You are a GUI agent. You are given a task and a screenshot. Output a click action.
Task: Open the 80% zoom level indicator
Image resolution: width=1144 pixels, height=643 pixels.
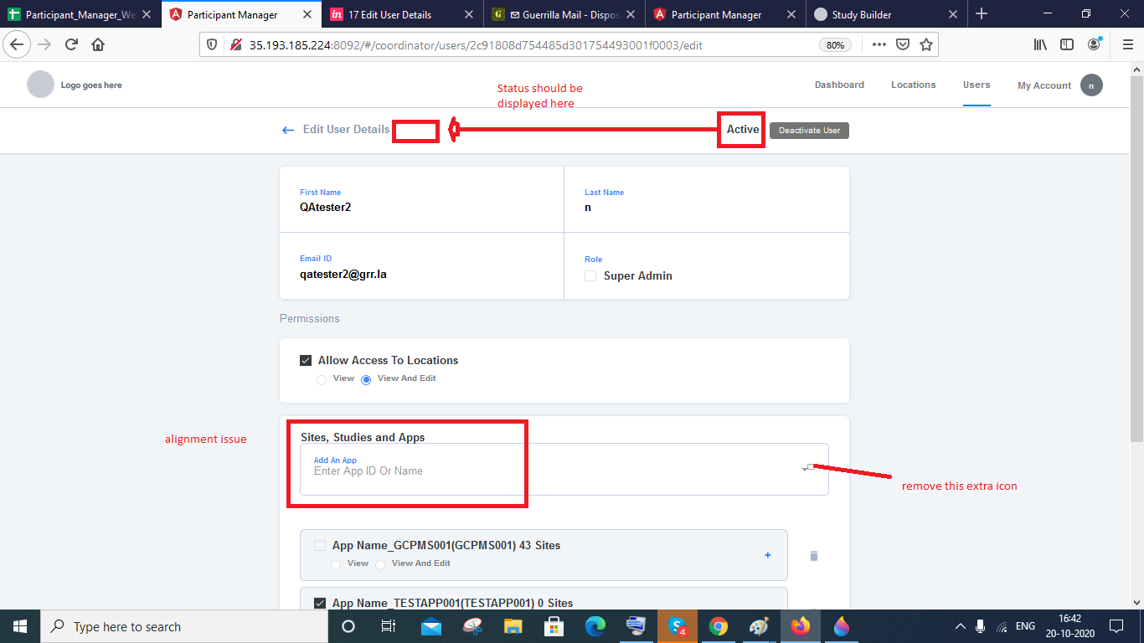[x=835, y=45]
